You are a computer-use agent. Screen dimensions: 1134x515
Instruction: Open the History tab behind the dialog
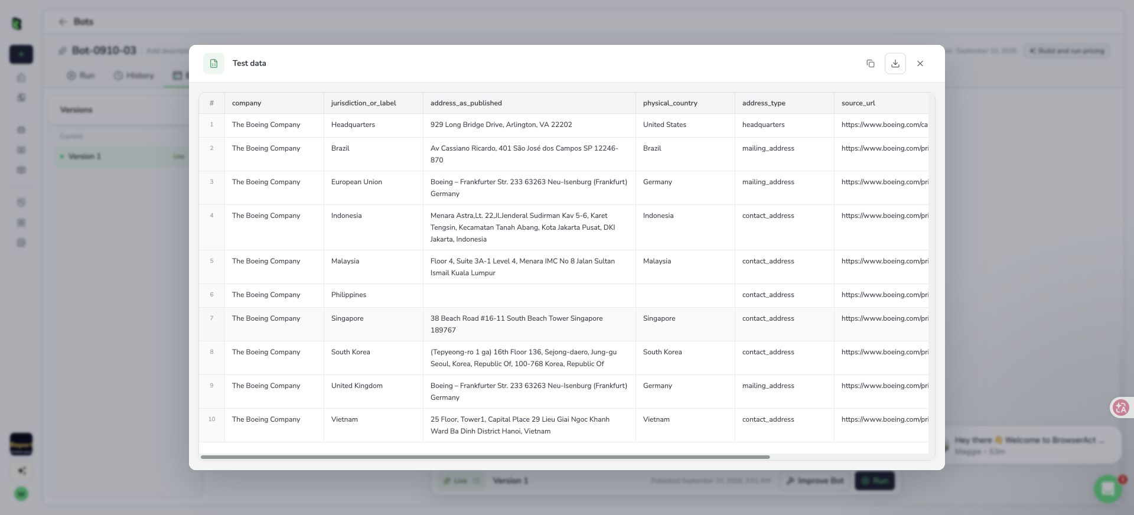pyautogui.click(x=134, y=76)
